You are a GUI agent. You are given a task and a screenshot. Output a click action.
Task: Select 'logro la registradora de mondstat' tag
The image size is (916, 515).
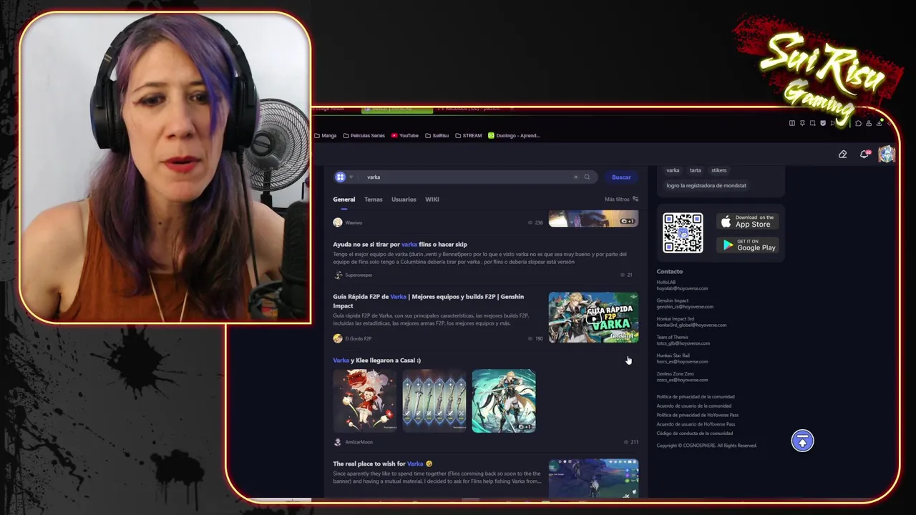click(x=706, y=185)
